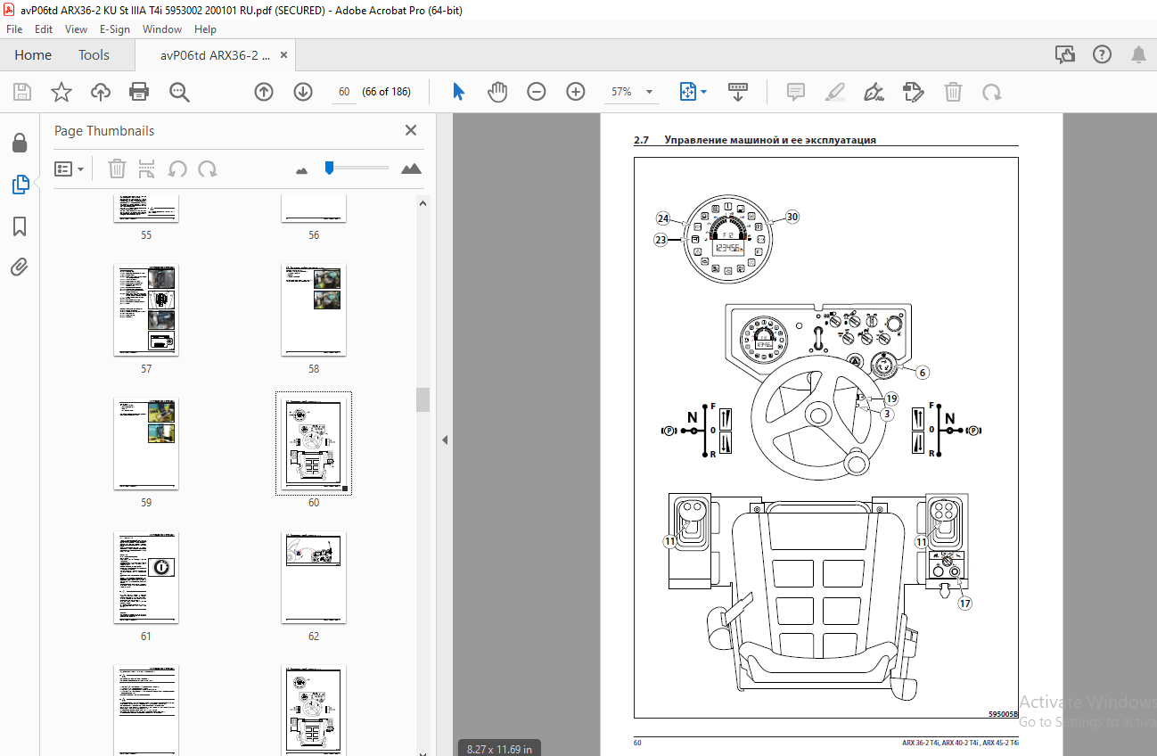Open the Bookmarks side panel

[x=20, y=226]
